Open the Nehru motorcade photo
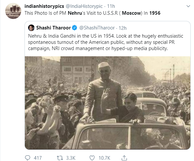 [107, 103]
